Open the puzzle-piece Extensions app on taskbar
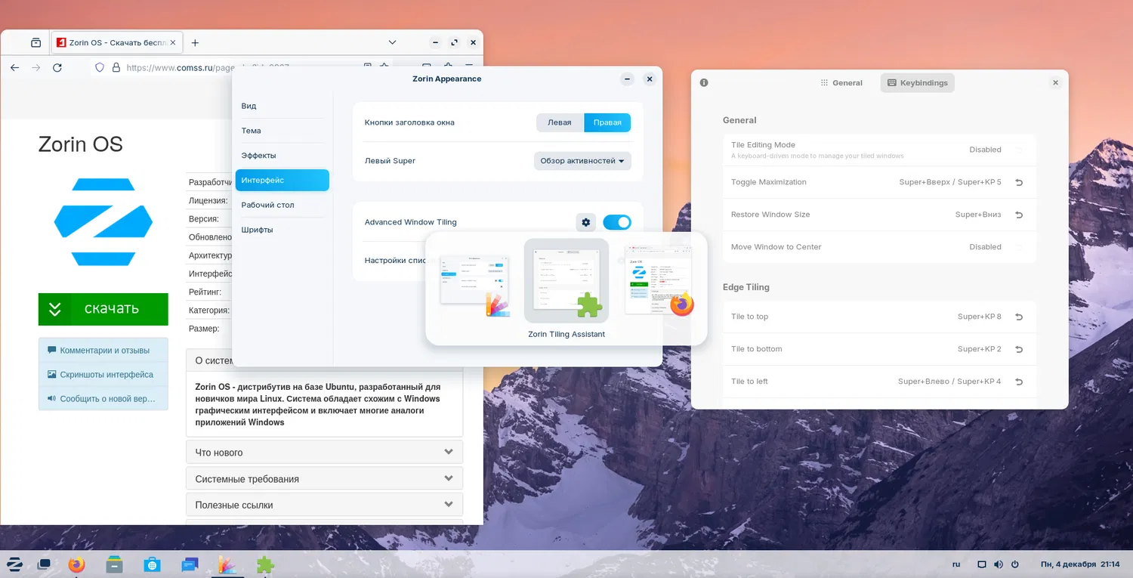The height and width of the screenshot is (578, 1133). 265,564
